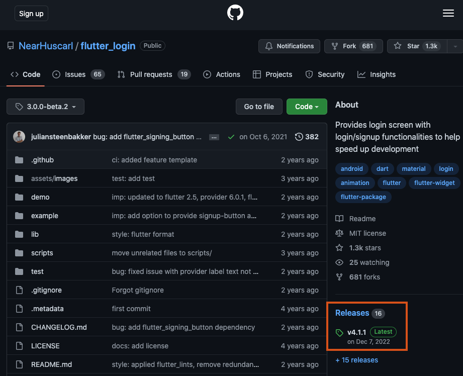Open juliansteenbakker's profile link

coord(61,137)
